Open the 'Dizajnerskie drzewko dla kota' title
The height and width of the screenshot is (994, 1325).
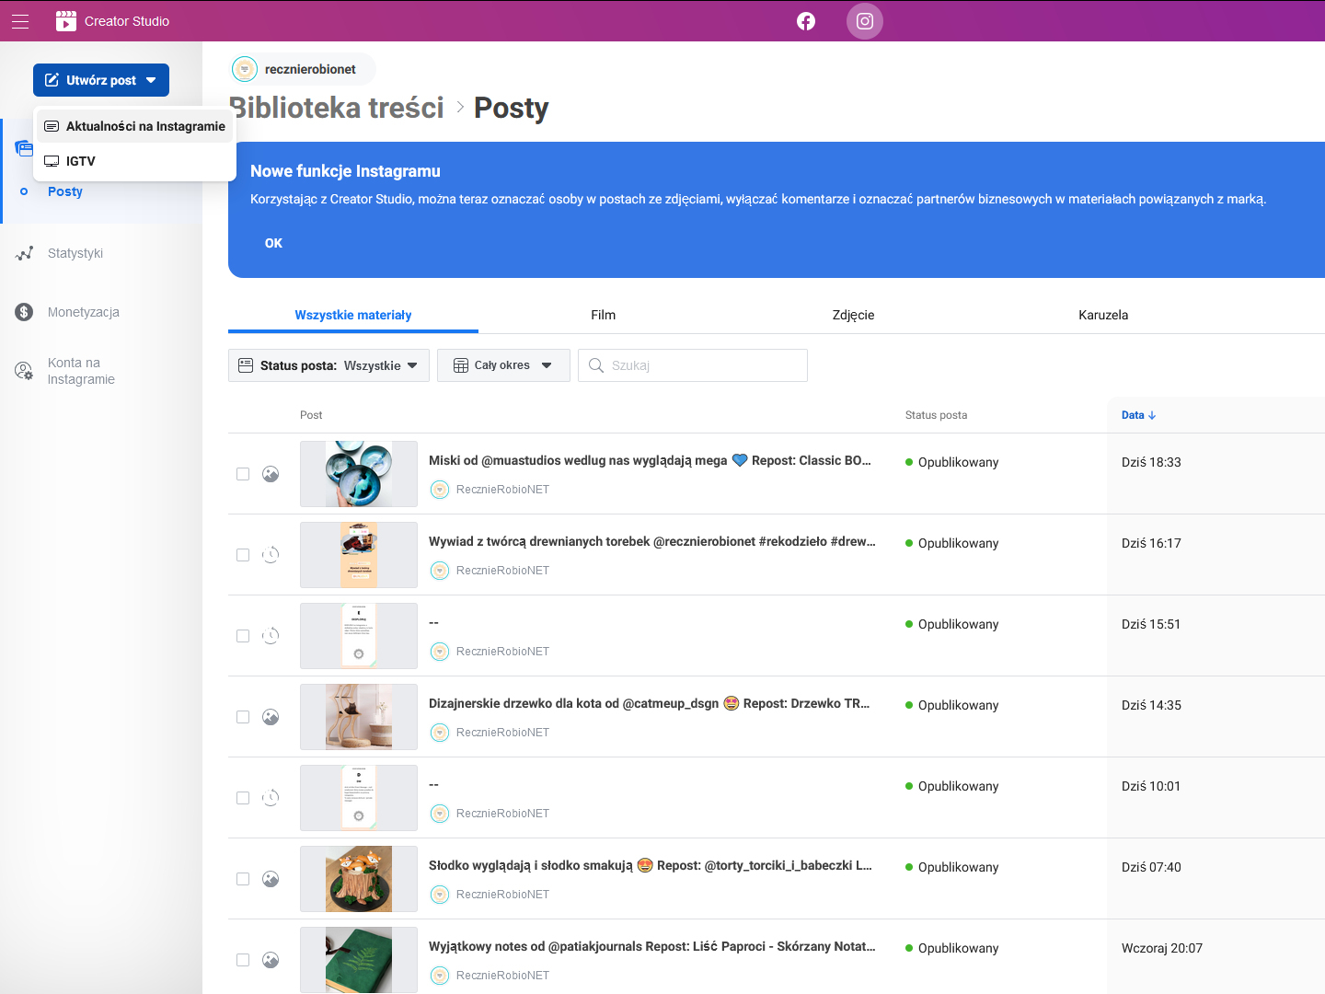tap(649, 703)
